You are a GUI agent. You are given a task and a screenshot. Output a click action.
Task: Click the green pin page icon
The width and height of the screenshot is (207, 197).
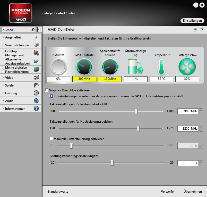tap(195, 29)
